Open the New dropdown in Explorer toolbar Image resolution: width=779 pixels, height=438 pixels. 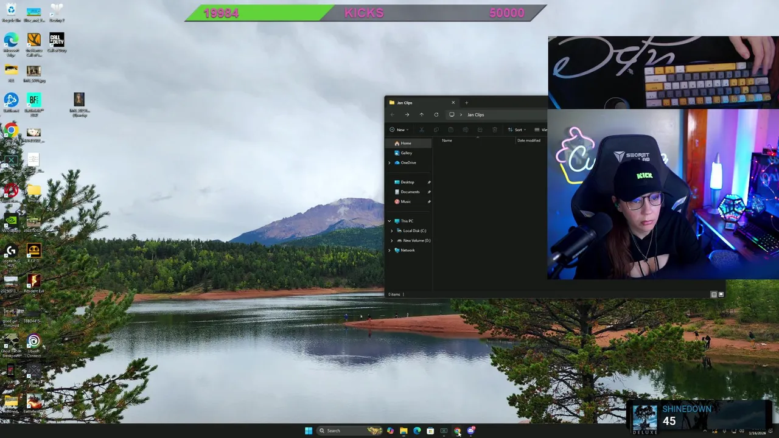399,130
